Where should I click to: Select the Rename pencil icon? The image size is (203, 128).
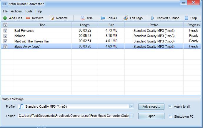point(52,18)
